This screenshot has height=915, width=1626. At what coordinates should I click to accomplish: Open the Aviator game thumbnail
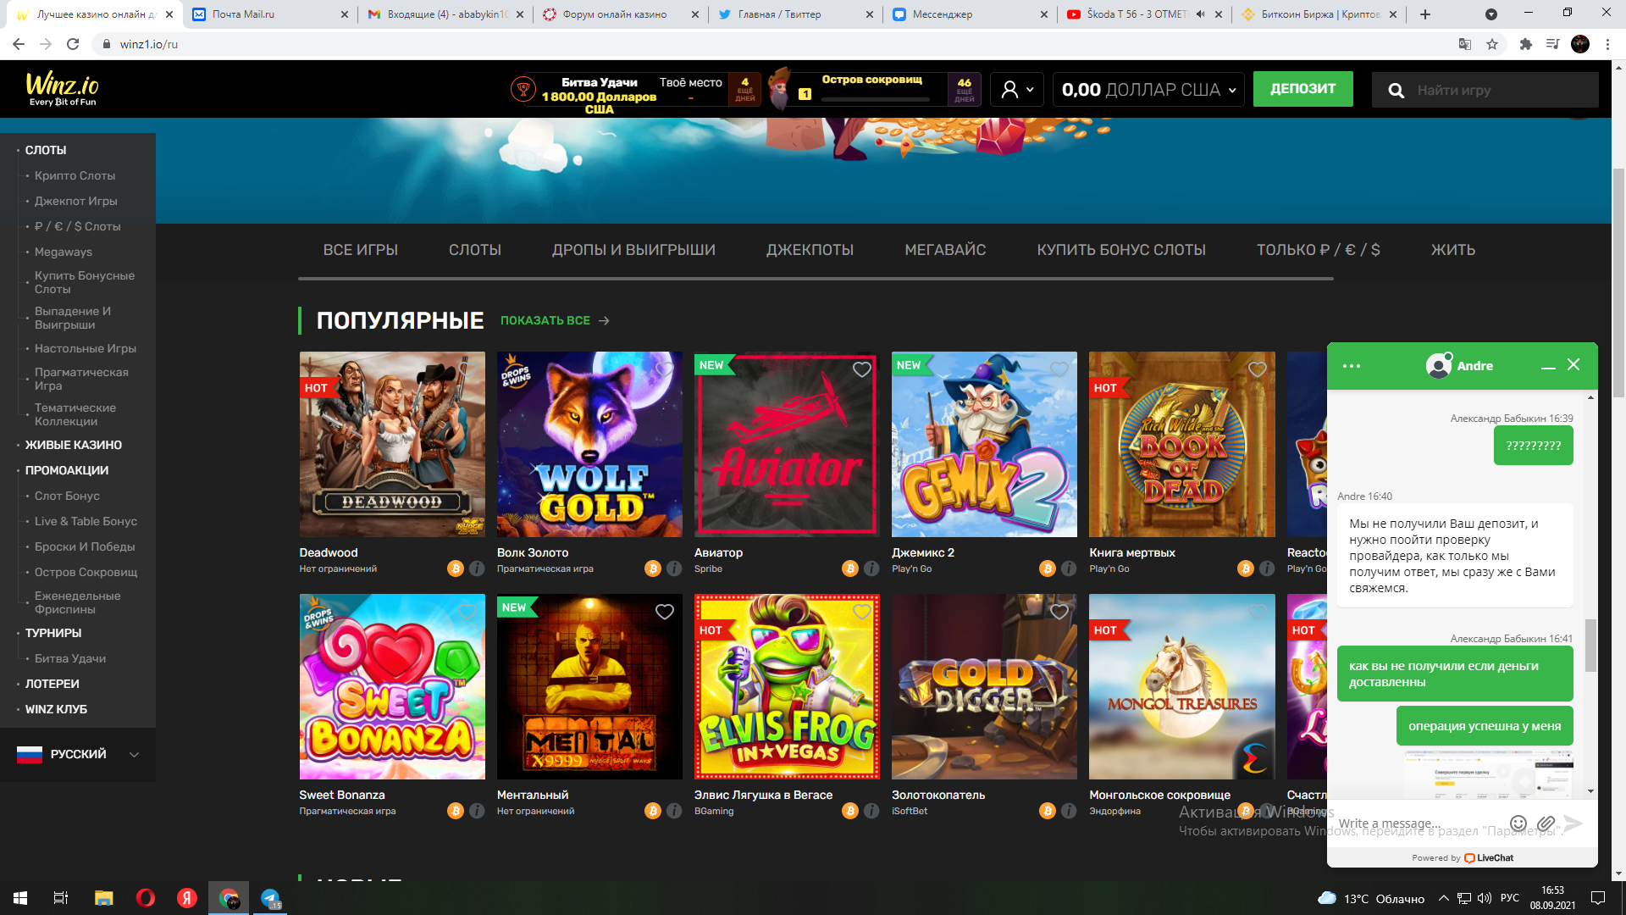click(x=787, y=444)
